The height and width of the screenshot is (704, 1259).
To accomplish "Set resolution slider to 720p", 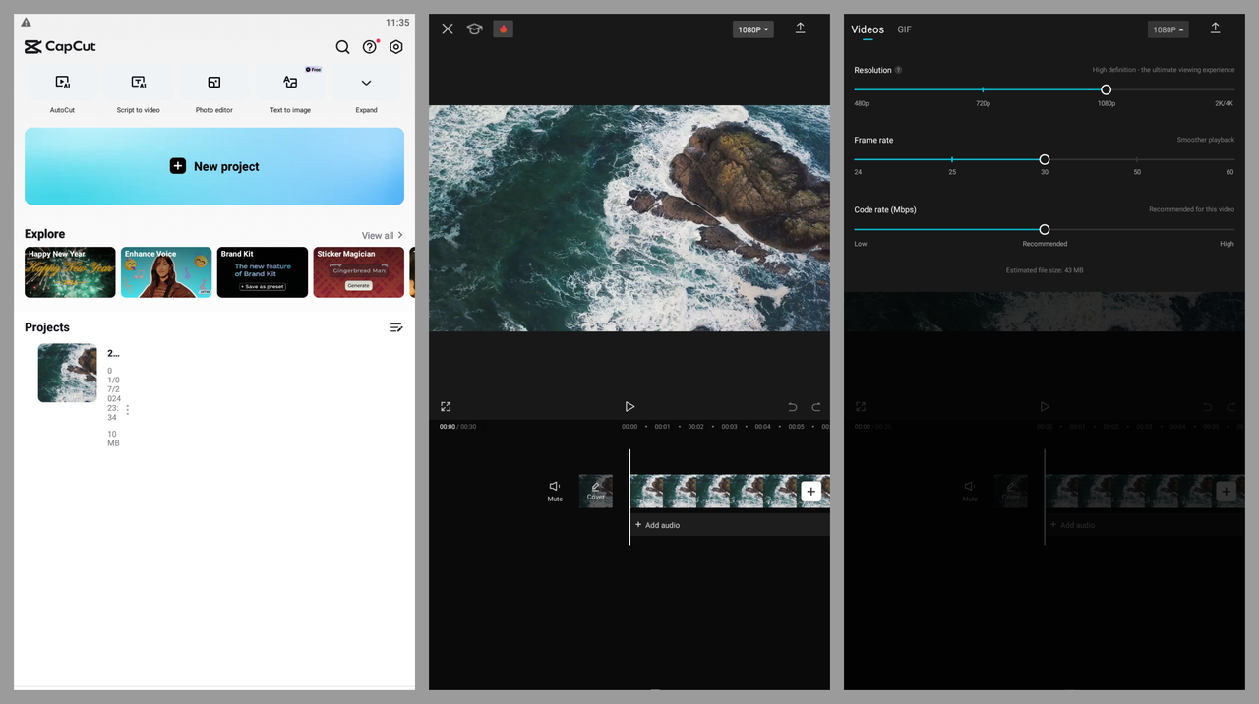I will coord(983,89).
